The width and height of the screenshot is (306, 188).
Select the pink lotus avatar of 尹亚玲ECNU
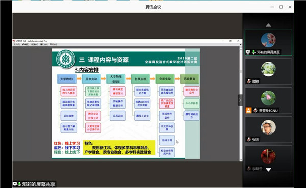[x=268, y=98]
